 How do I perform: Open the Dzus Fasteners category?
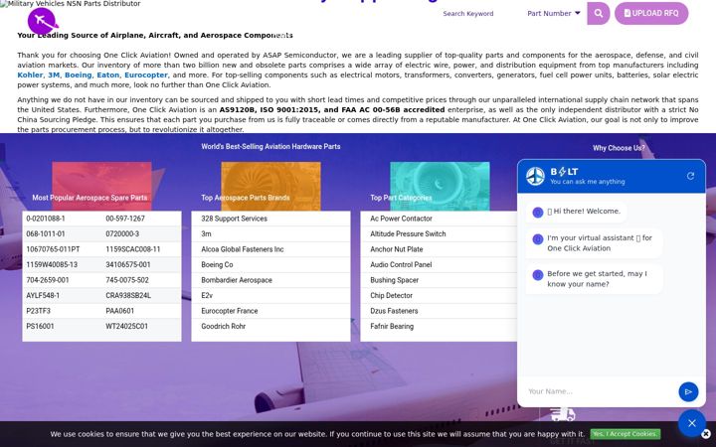[394, 311]
